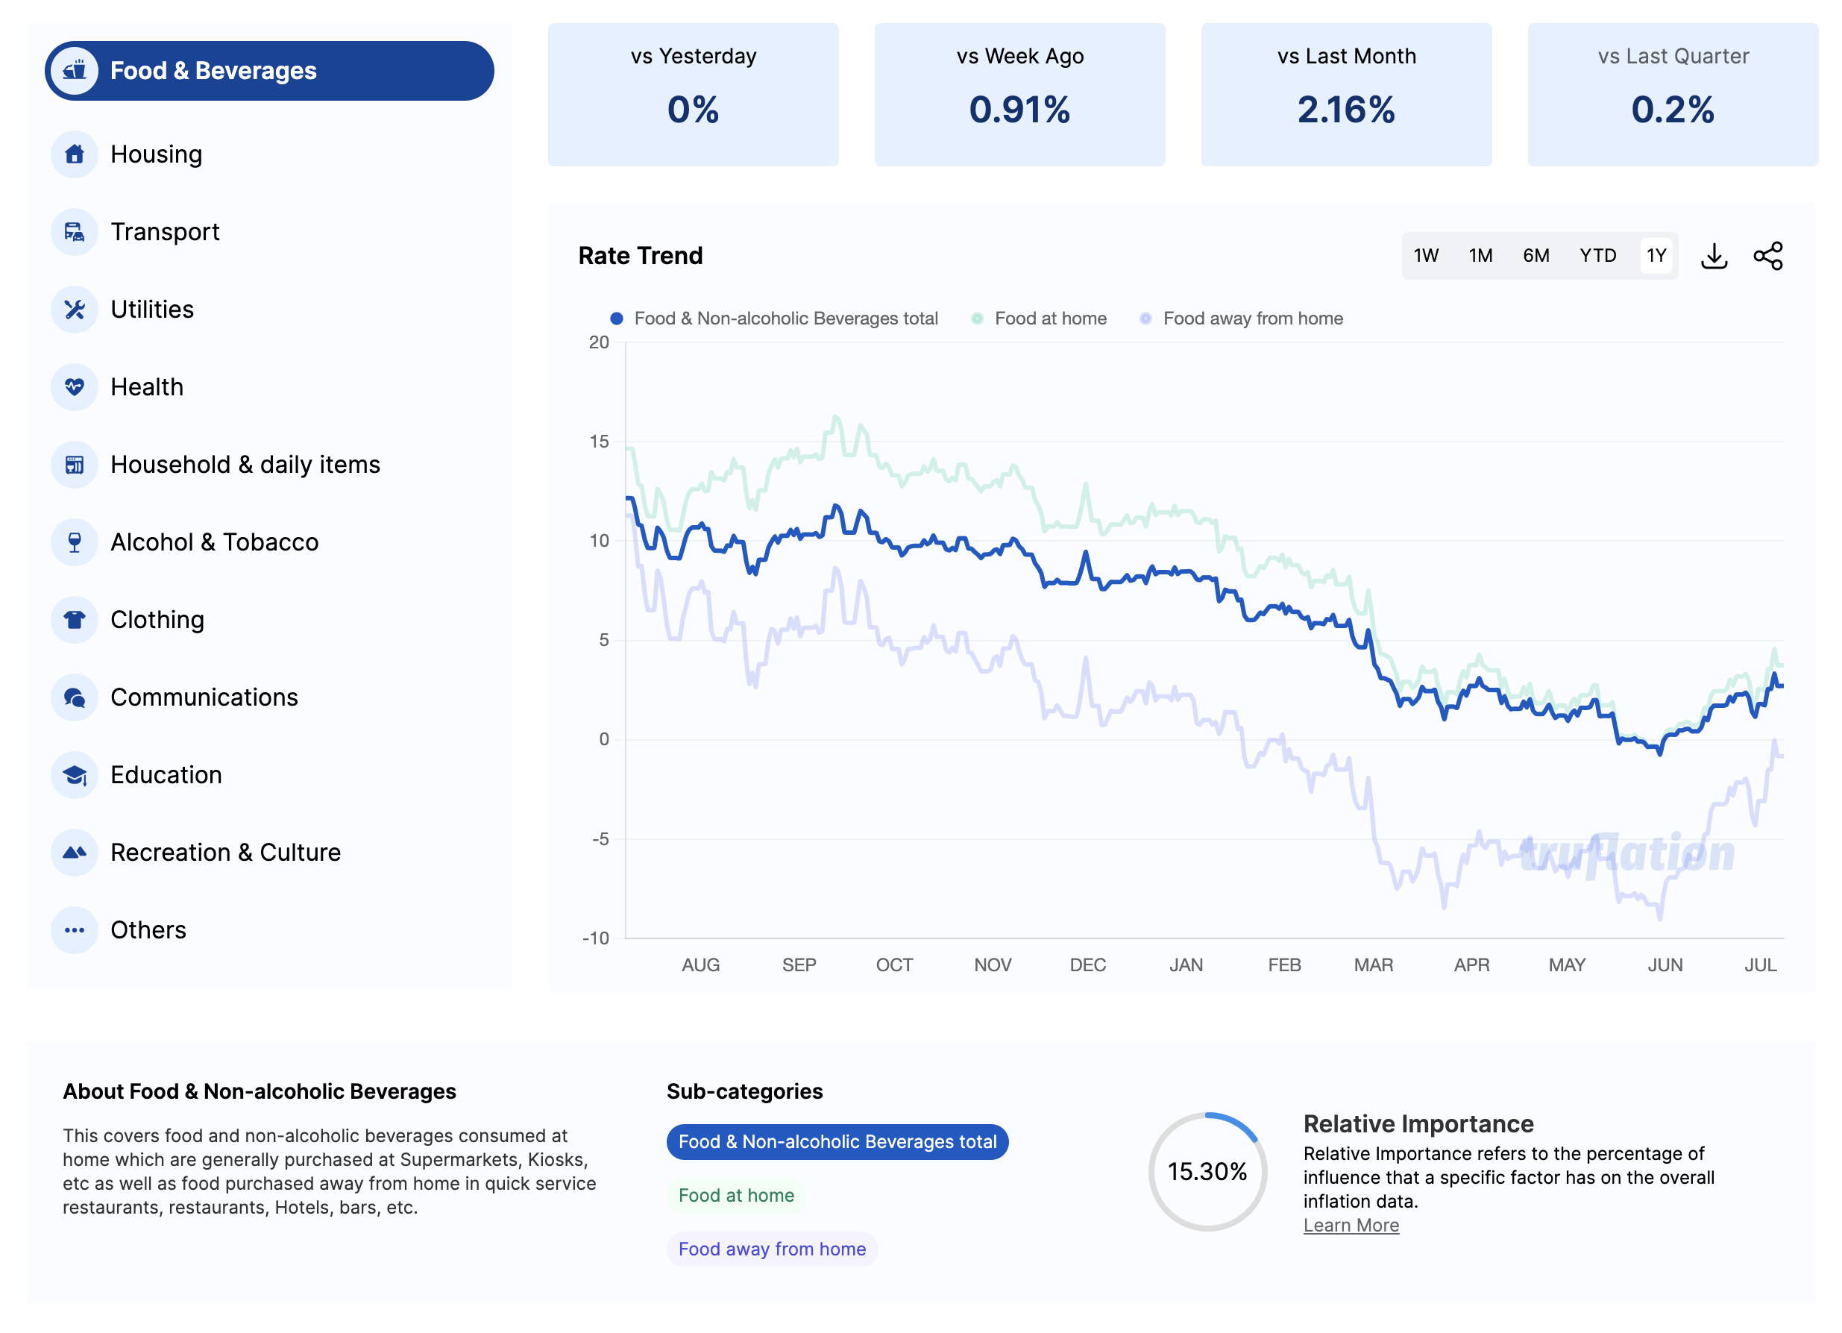Select Food at home sub-category chip
This screenshot has height=1333, width=1842.
[736, 1195]
